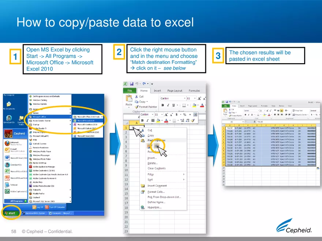
Task: Click the green start button on the taskbar
Action: [10, 213]
